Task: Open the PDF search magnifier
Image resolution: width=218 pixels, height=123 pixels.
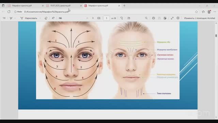Action: point(146,18)
